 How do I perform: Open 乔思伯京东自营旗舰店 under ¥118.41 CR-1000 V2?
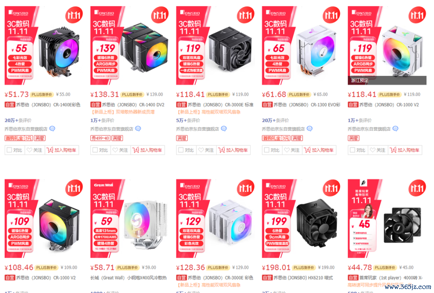point(369,129)
